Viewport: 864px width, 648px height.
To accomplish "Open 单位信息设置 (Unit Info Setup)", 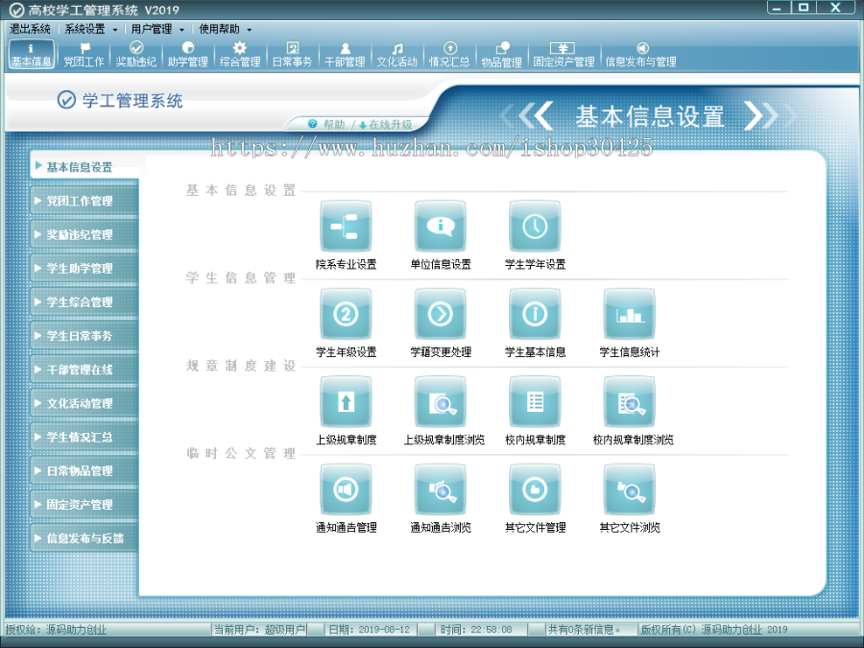I will [x=440, y=225].
